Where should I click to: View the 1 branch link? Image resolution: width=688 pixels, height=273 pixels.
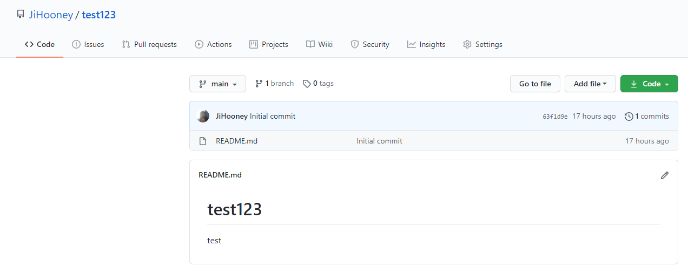point(274,84)
